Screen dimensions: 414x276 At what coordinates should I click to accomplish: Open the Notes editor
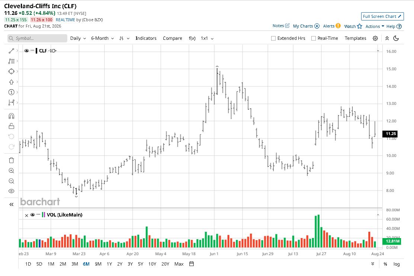pyautogui.click(x=281, y=26)
